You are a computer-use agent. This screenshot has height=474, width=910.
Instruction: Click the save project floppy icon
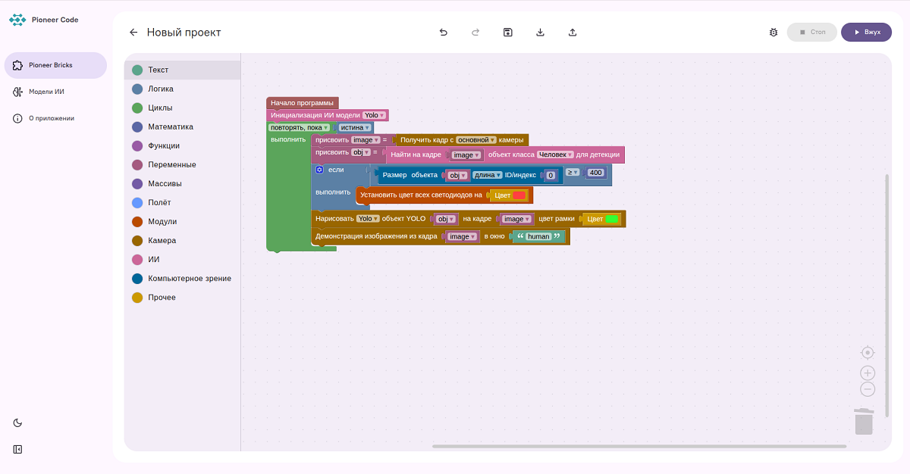click(x=508, y=33)
